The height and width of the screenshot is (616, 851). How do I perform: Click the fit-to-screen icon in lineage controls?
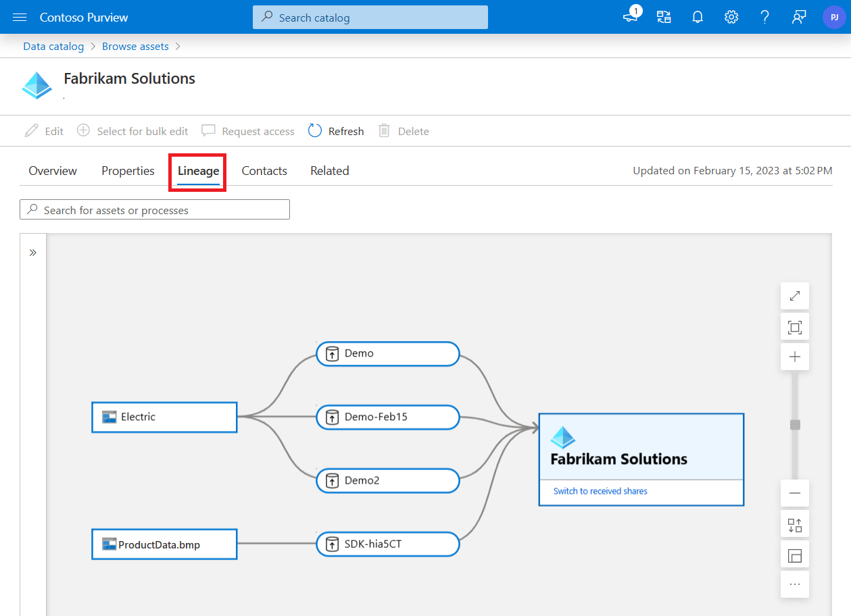(x=794, y=326)
